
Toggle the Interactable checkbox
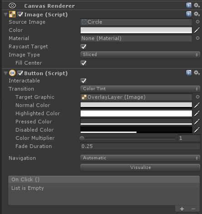point(83,81)
